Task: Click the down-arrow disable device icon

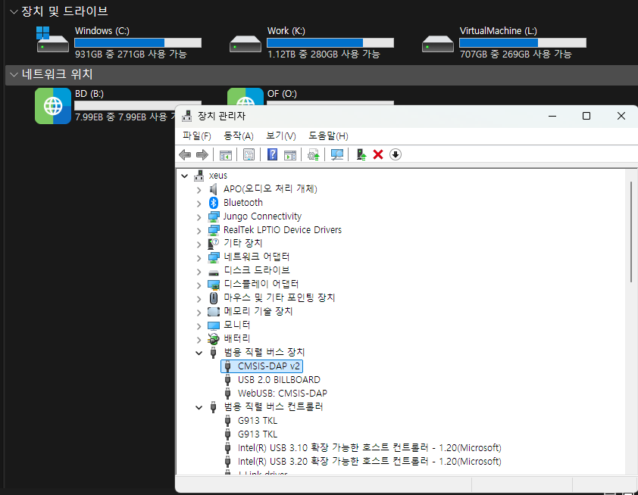Action: [x=395, y=155]
